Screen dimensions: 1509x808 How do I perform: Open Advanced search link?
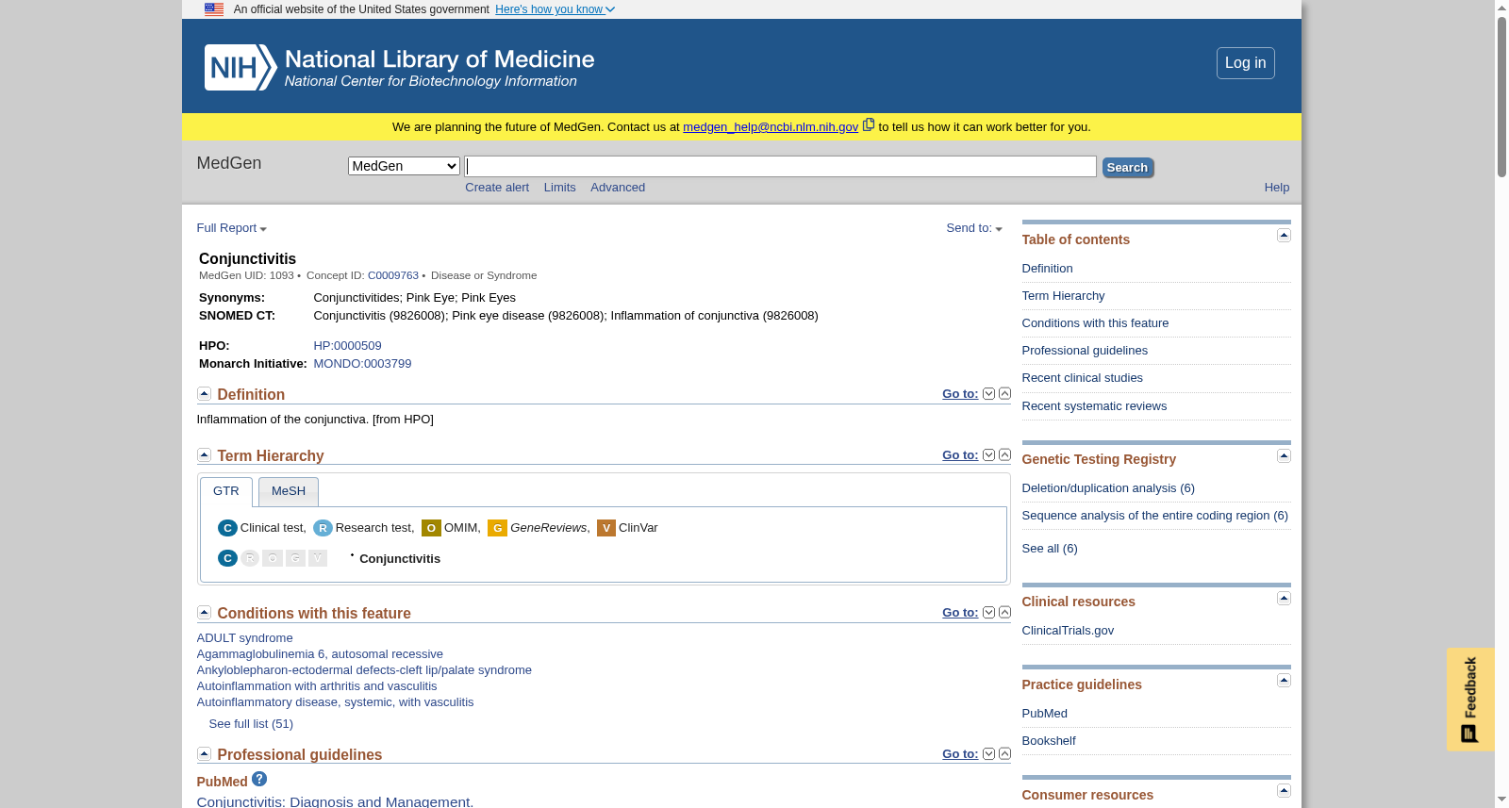618,188
